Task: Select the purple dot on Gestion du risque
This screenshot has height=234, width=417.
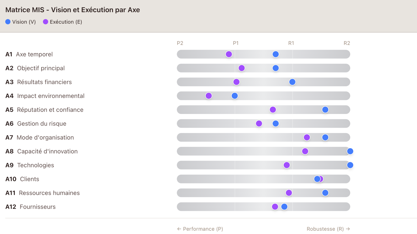Action: tap(259, 124)
